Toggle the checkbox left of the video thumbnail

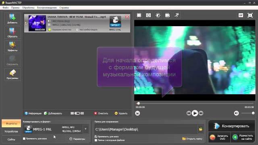(x=26, y=23)
